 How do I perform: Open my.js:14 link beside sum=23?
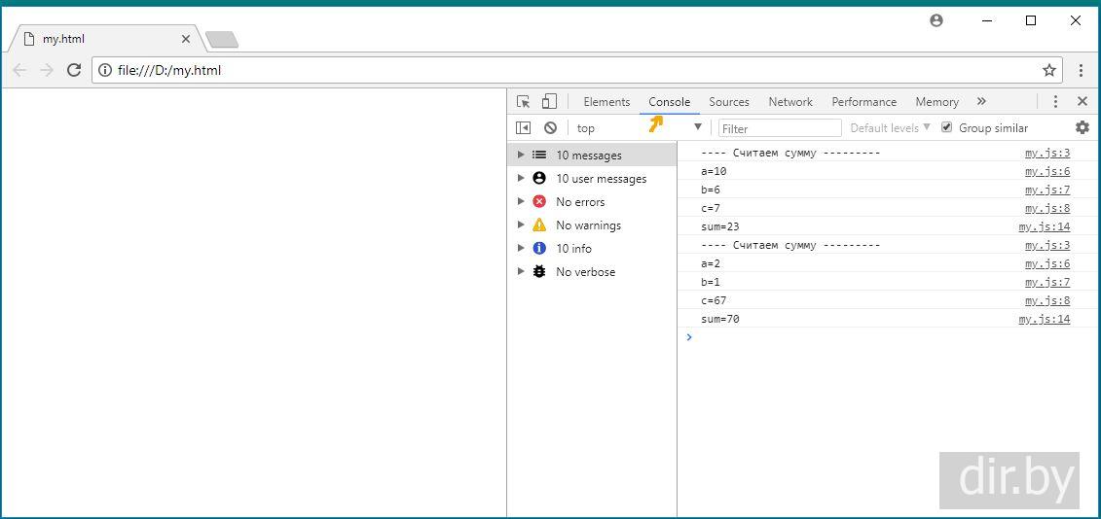coord(1044,226)
